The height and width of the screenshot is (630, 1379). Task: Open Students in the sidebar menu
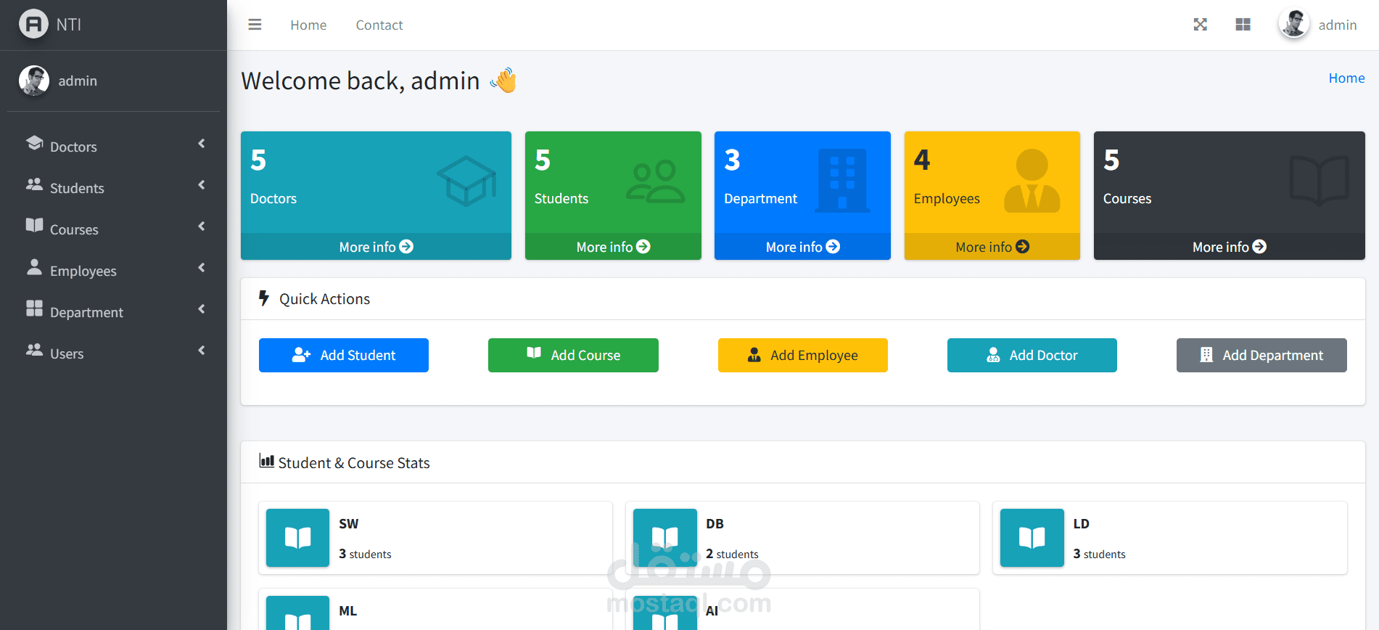click(113, 187)
